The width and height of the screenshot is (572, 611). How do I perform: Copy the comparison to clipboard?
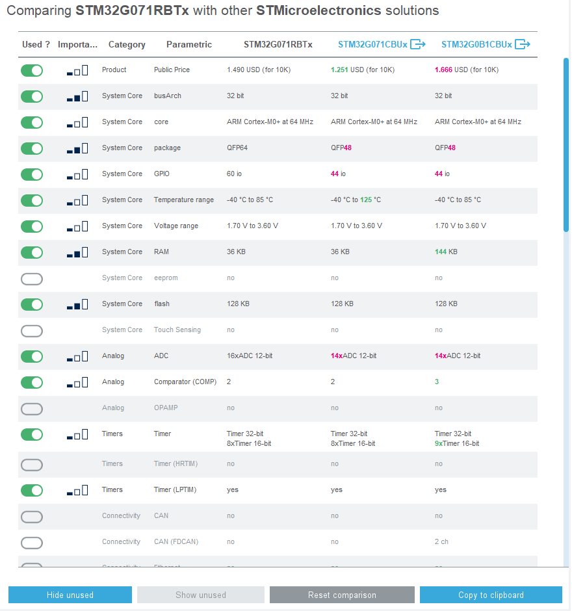click(x=491, y=595)
